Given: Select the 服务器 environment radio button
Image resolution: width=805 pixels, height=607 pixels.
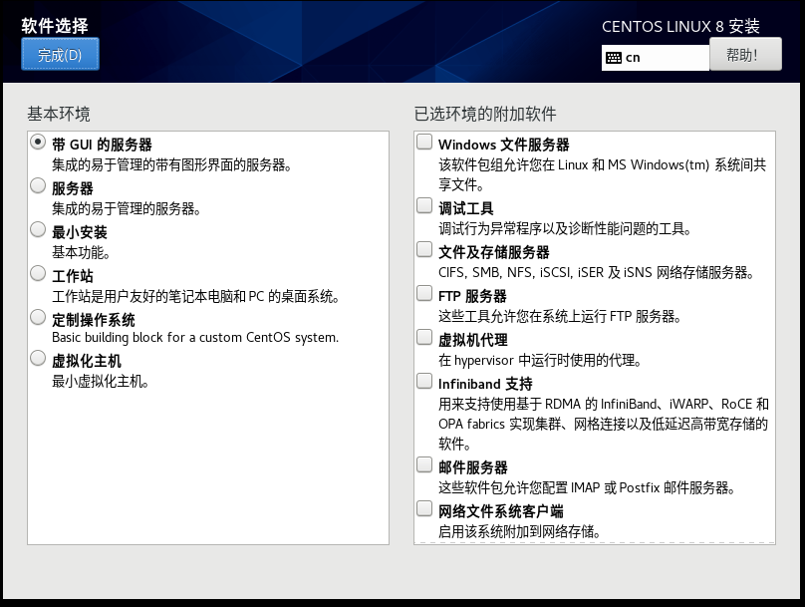Looking at the screenshot, I should 38,185.
